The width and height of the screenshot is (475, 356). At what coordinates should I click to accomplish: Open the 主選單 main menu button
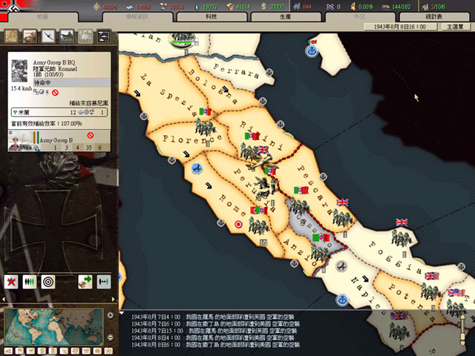click(455, 27)
